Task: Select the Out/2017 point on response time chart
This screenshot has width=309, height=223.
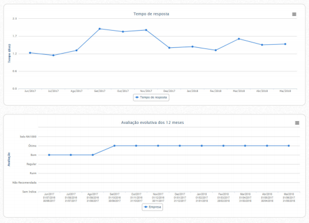Action: 123,31
